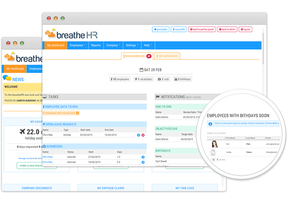Click the give kudos button
The image size is (288, 211).
161,29
